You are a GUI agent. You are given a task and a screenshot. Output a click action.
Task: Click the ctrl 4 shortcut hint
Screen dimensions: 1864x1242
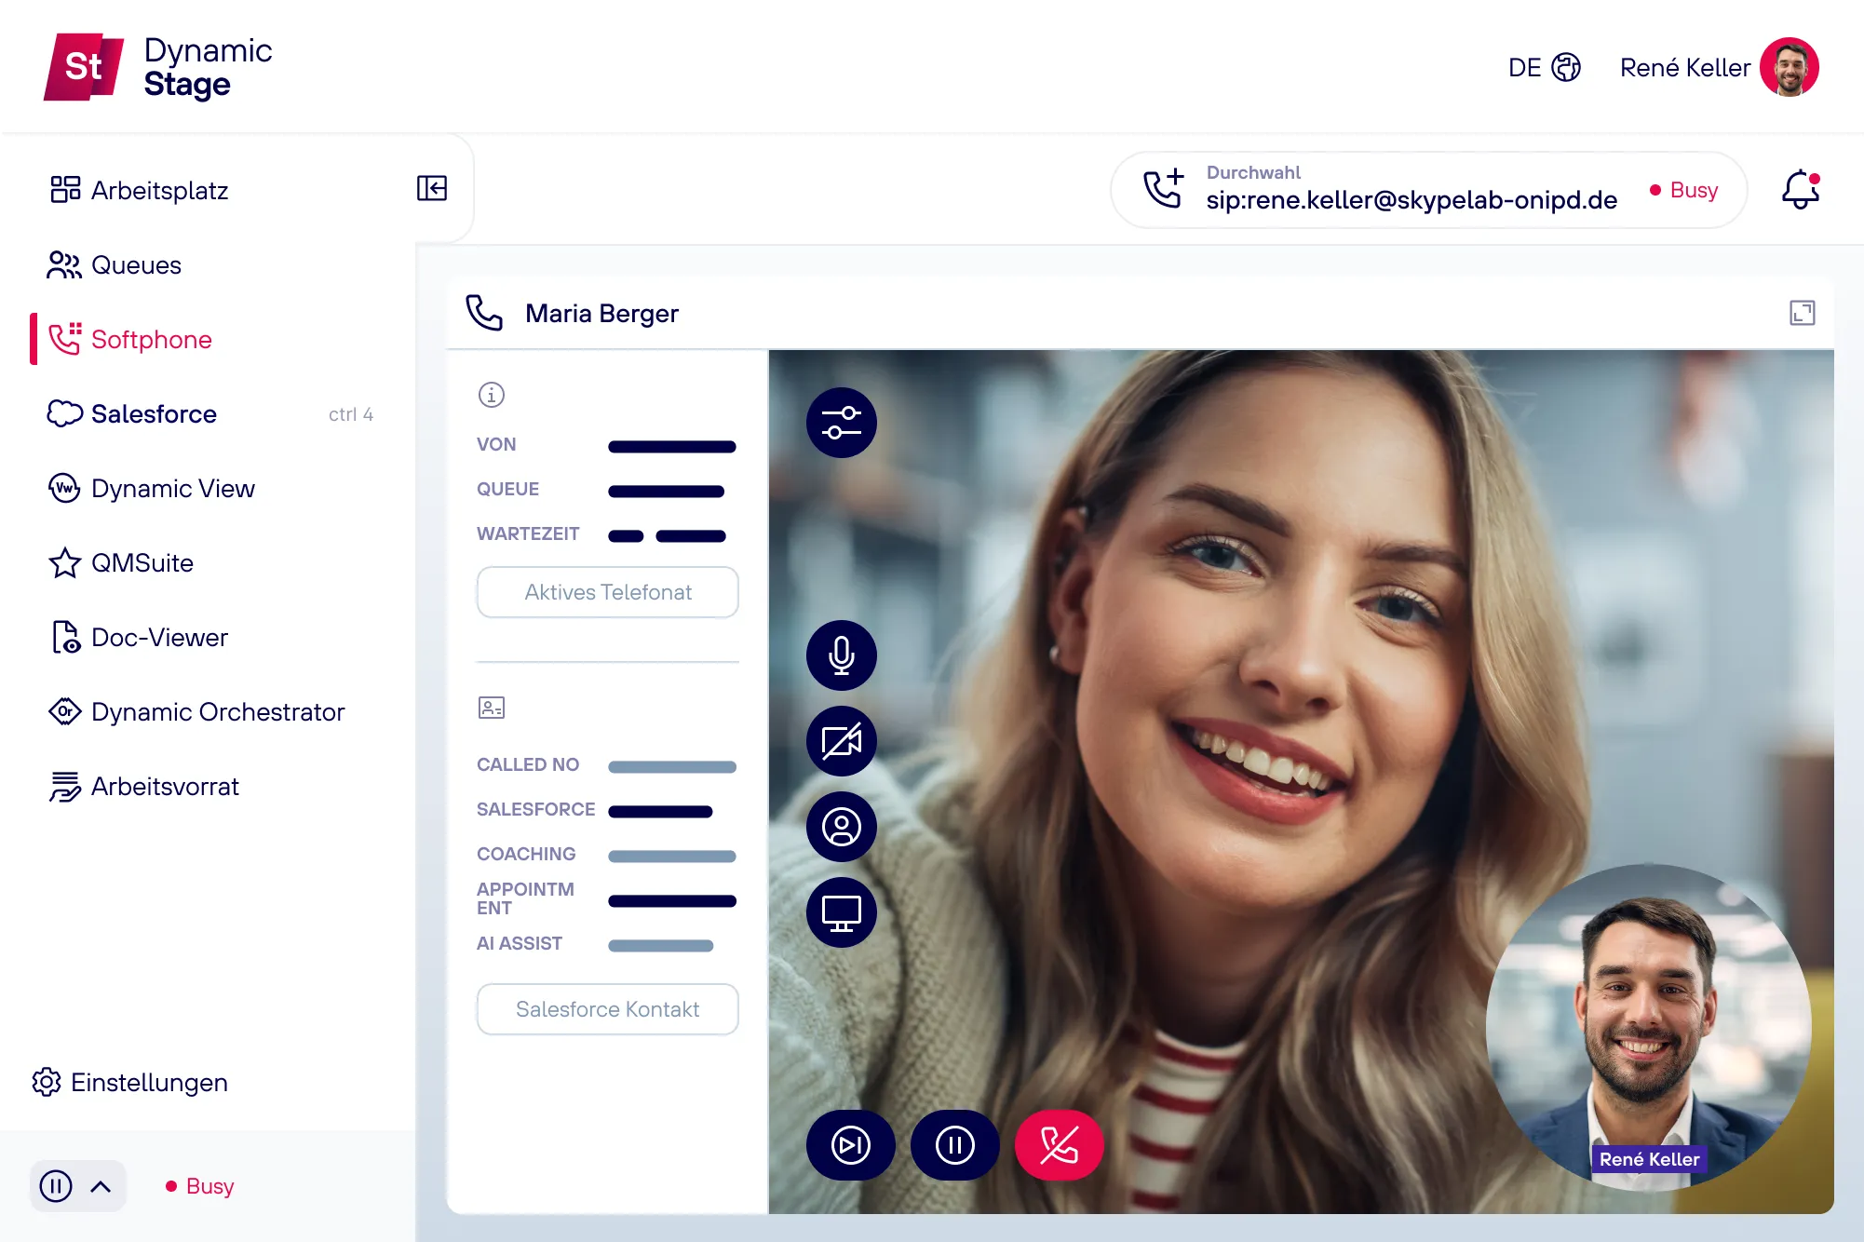[x=351, y=414]
